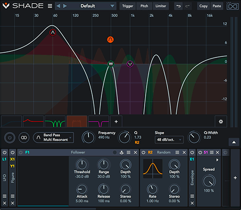Close the R2 Random modulator
241x210 pixels.
(184, 153)
